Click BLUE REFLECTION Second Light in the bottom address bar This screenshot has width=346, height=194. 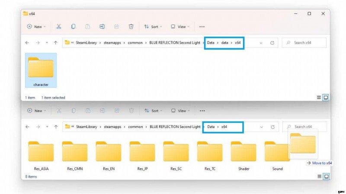click(175, 127)
